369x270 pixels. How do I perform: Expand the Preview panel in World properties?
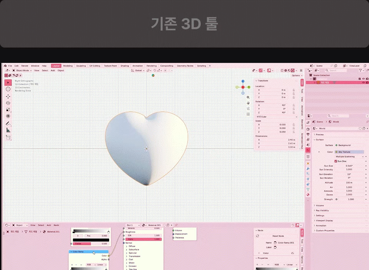coord(319,135)
